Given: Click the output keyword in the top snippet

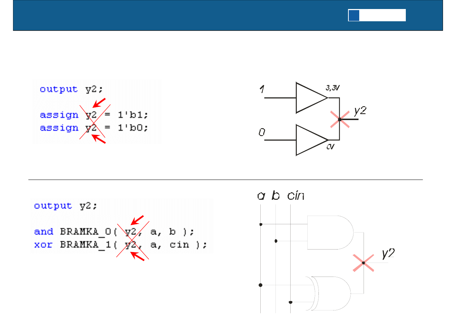Looking at the screenshot, I should click(x=58, y=89).
